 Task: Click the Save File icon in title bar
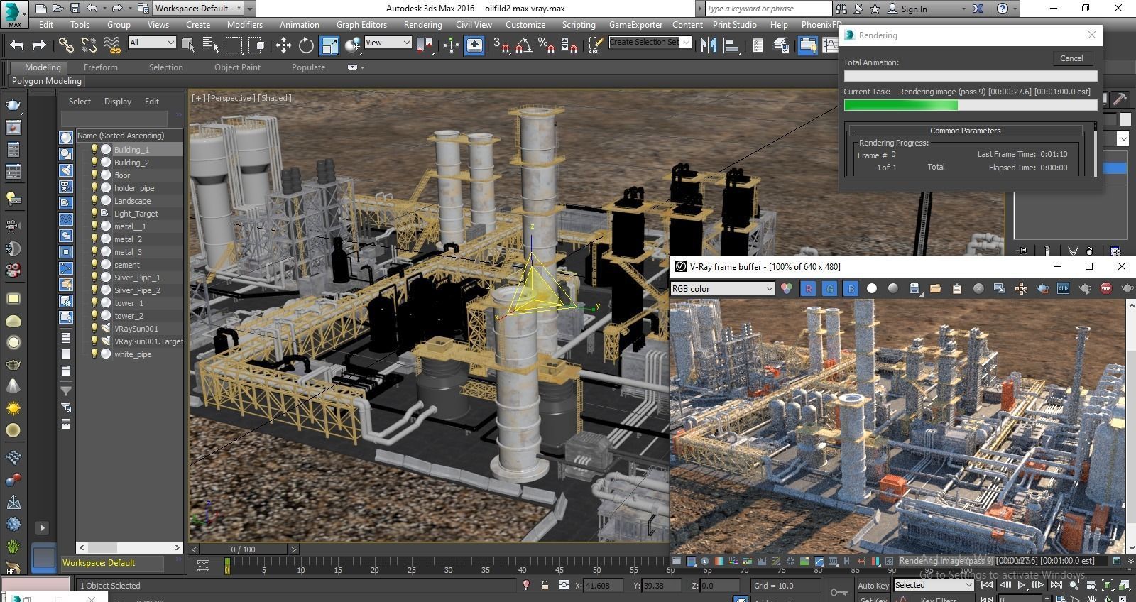(75, 9)
